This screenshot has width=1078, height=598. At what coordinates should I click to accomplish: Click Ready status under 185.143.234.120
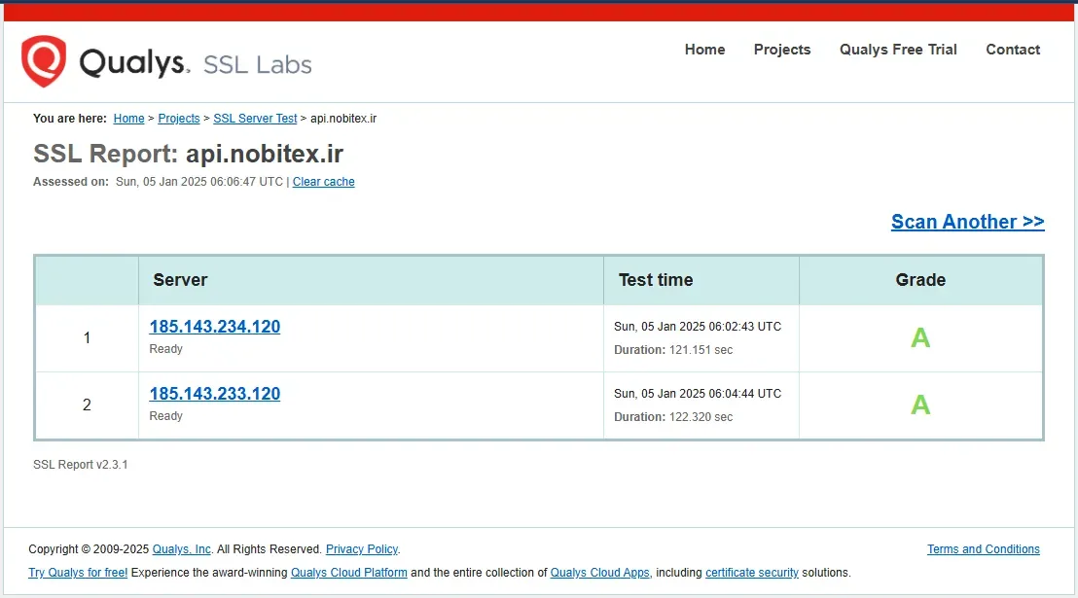click(165, 349)
